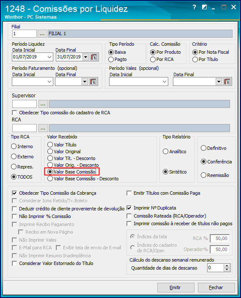Click the Fechar button
Viewport: 241px width, 298px height.
coord(216,287)
